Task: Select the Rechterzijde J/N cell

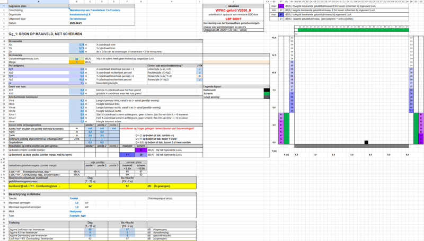Action: tap(200, 73)
